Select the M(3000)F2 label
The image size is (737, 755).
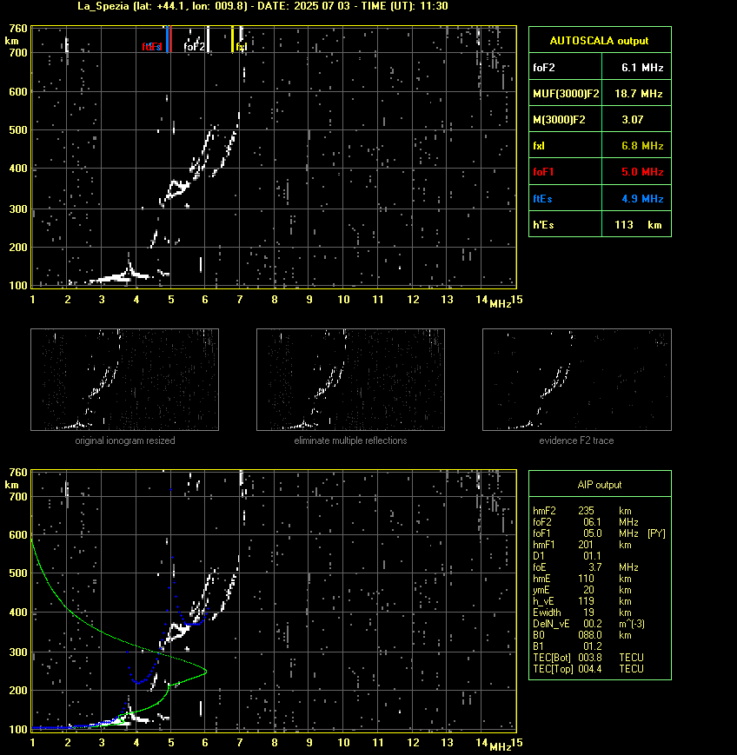(x=559, y=119)
